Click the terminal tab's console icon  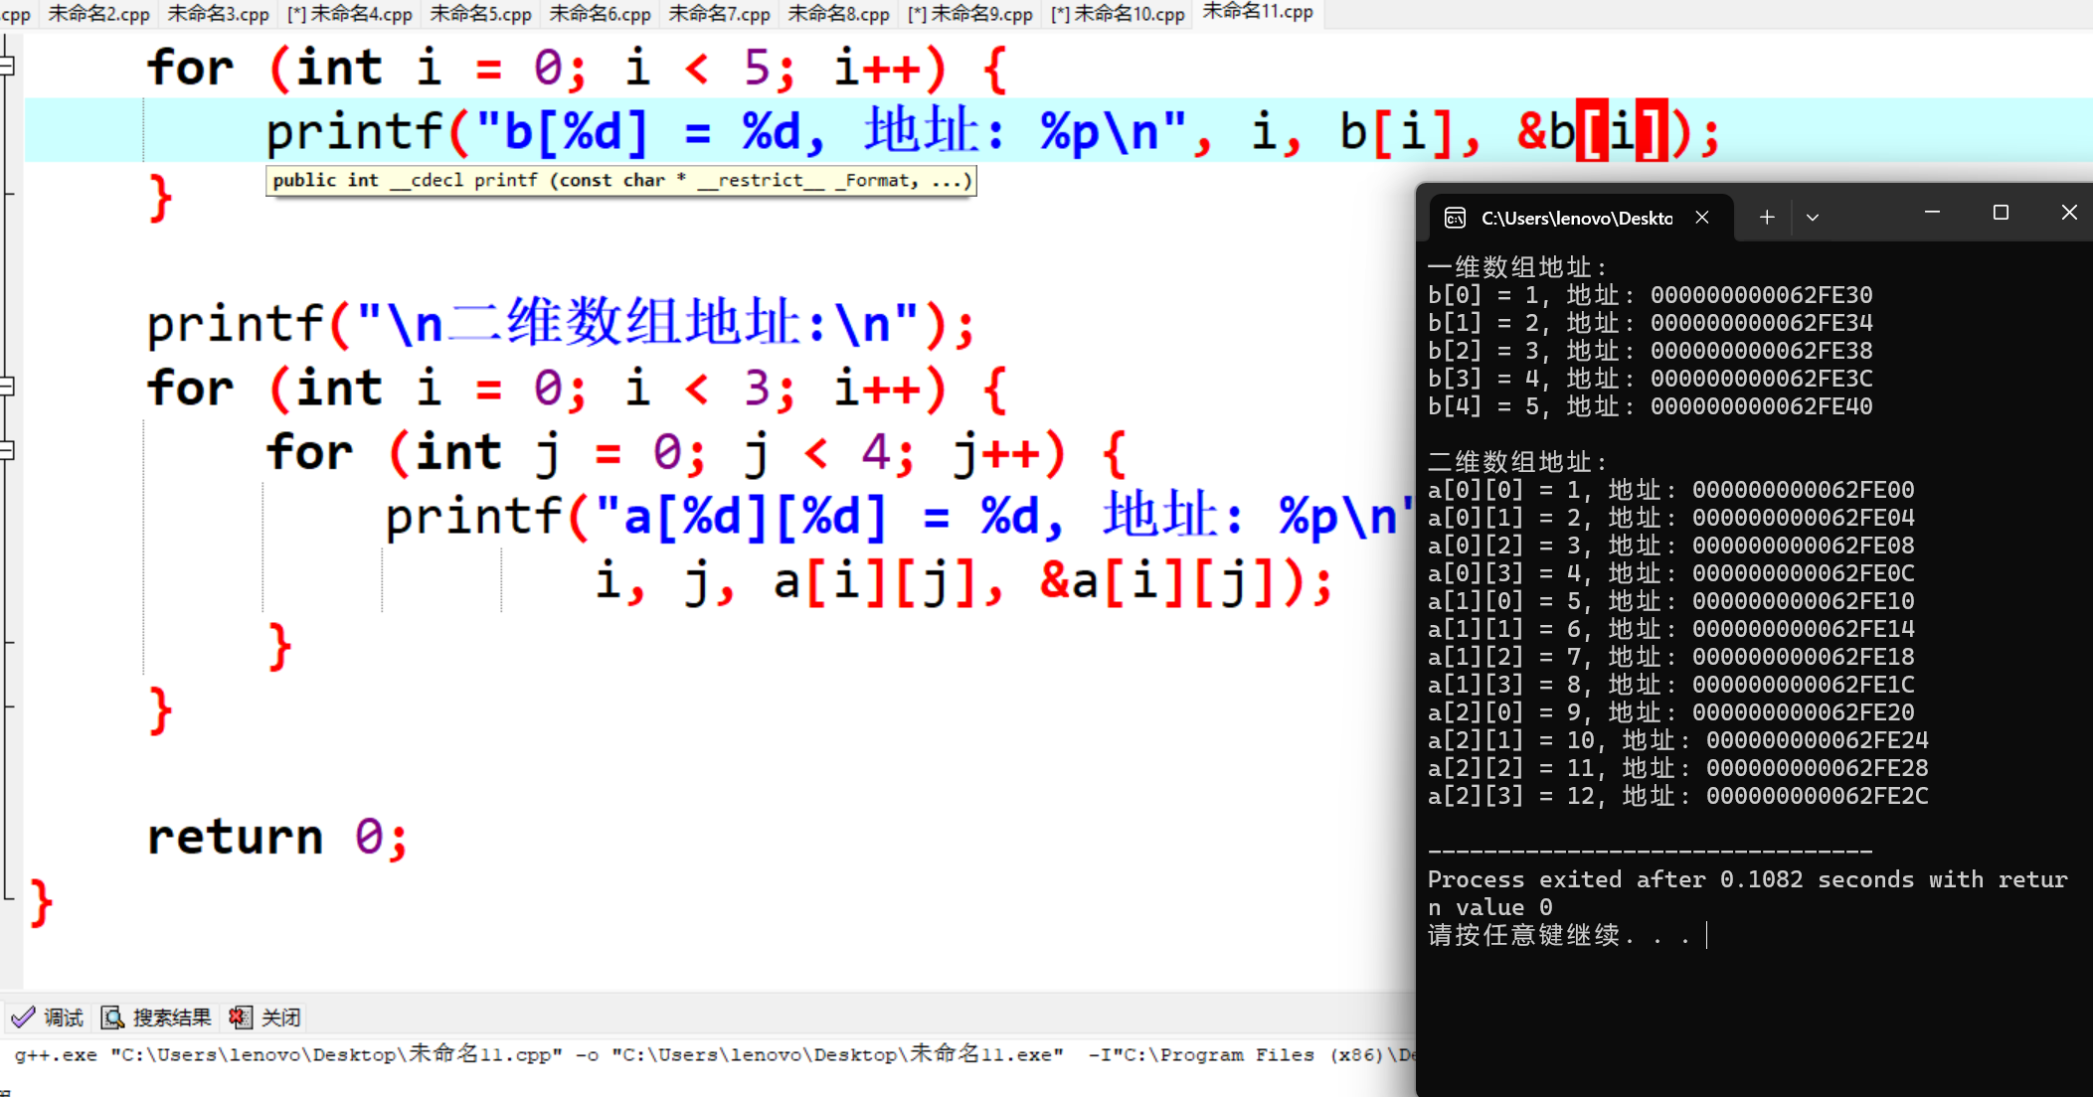point(1455,218)
